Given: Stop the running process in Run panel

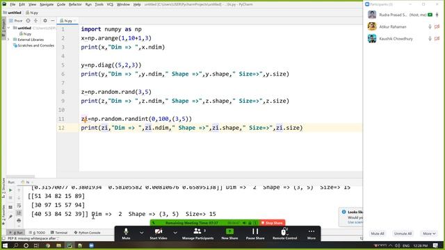Looking at the screenshot, I should 10,198.
